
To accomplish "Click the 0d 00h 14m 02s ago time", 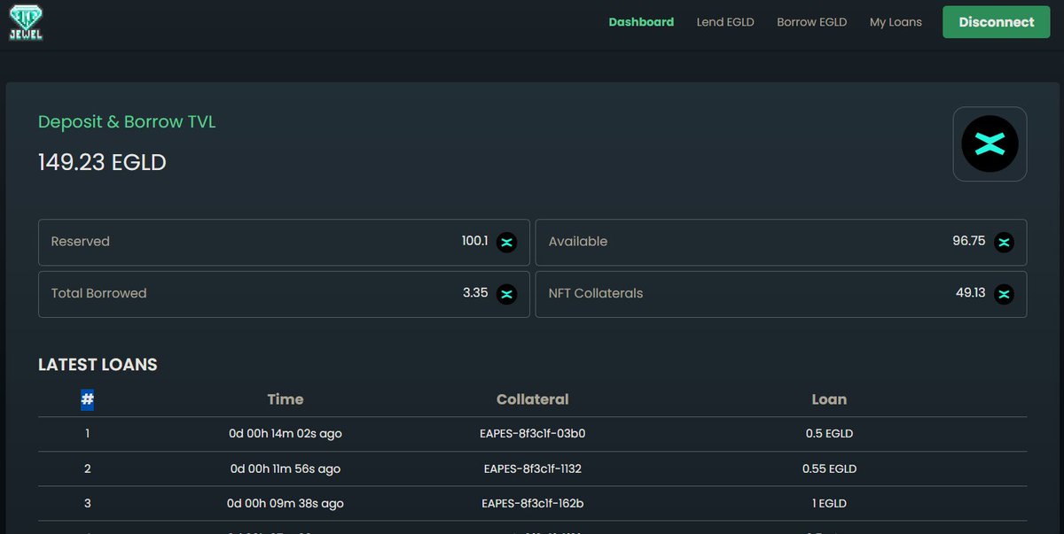I will (286, 434).
